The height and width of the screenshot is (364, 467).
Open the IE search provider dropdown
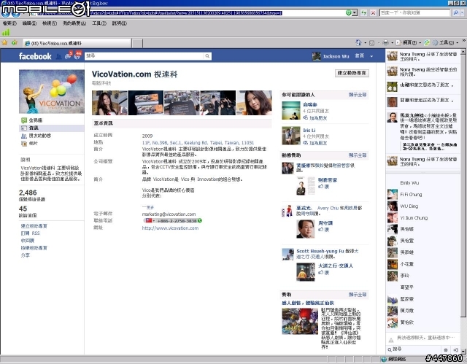[x=462, y=13]
